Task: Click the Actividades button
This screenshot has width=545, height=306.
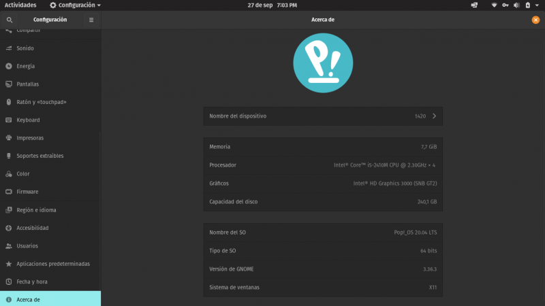Action: click(20, 5)
